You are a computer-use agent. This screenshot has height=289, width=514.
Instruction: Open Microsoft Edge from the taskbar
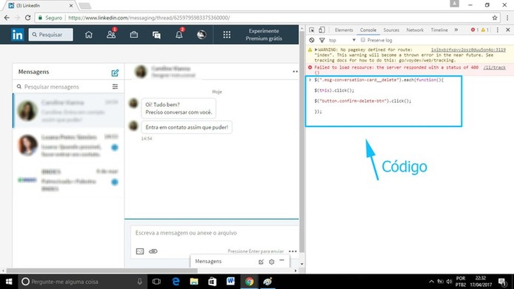pyautogui.click(x=176, y=282)
